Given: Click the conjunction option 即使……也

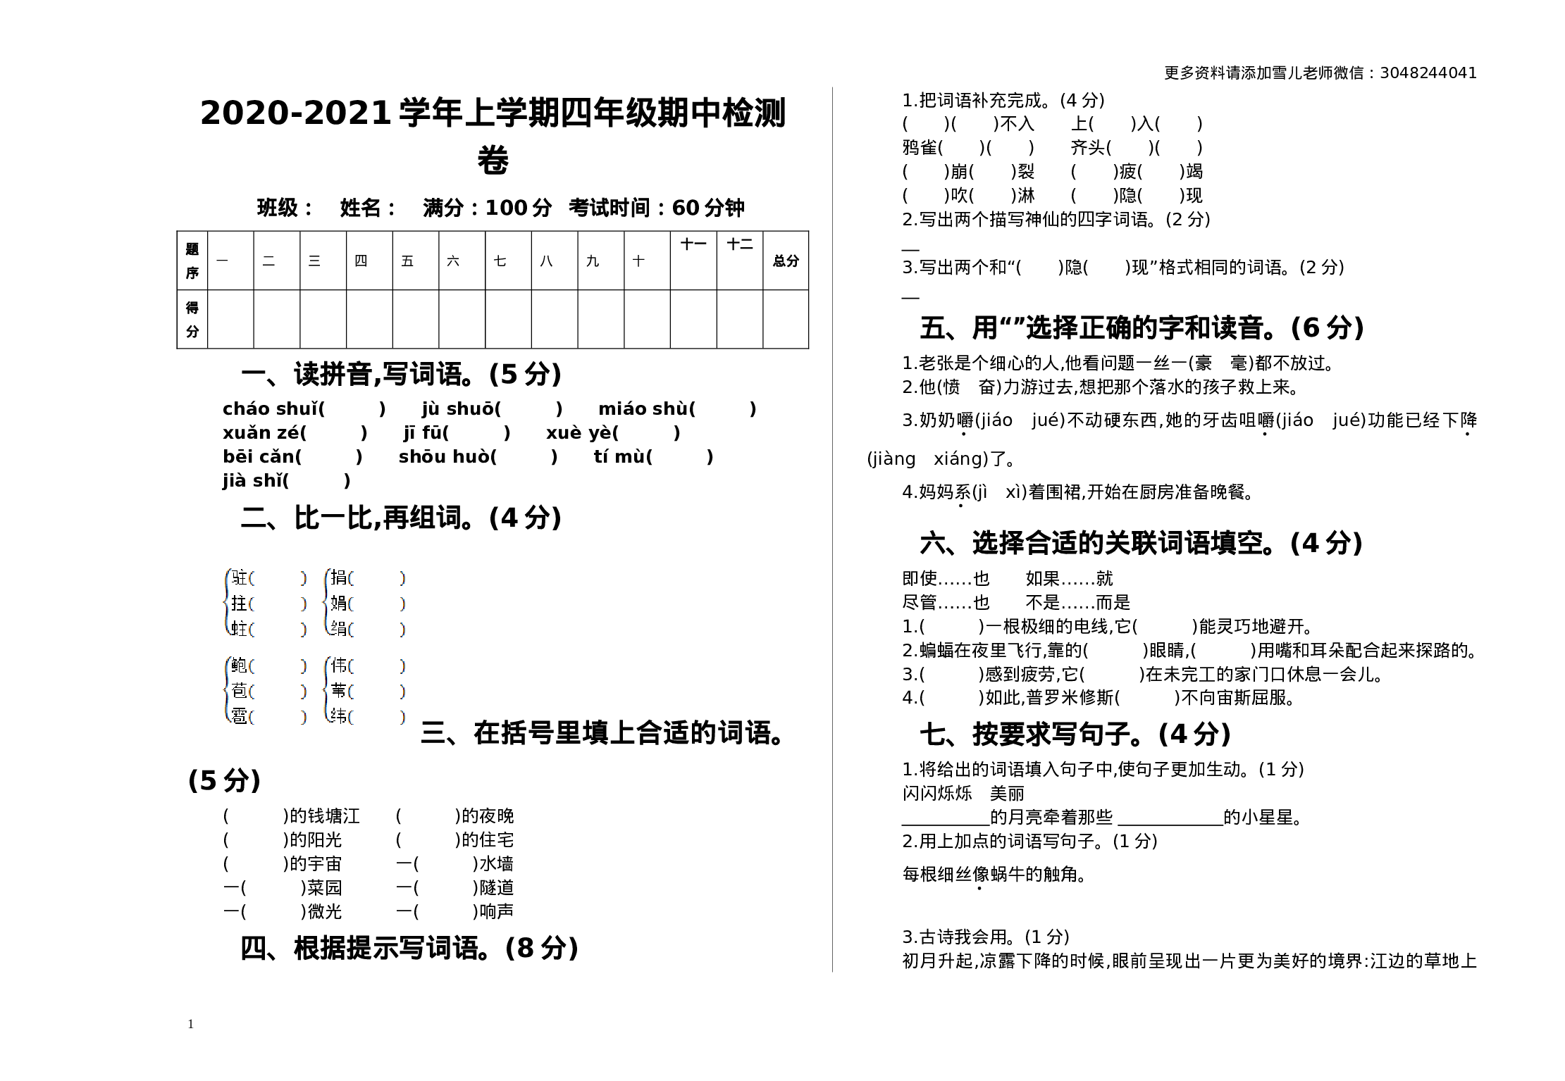Looking at the screenshot, I should (946, 579).
